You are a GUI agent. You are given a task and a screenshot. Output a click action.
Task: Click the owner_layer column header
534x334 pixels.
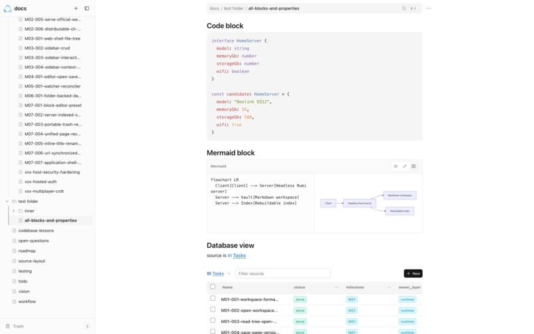tap(409, 288)
